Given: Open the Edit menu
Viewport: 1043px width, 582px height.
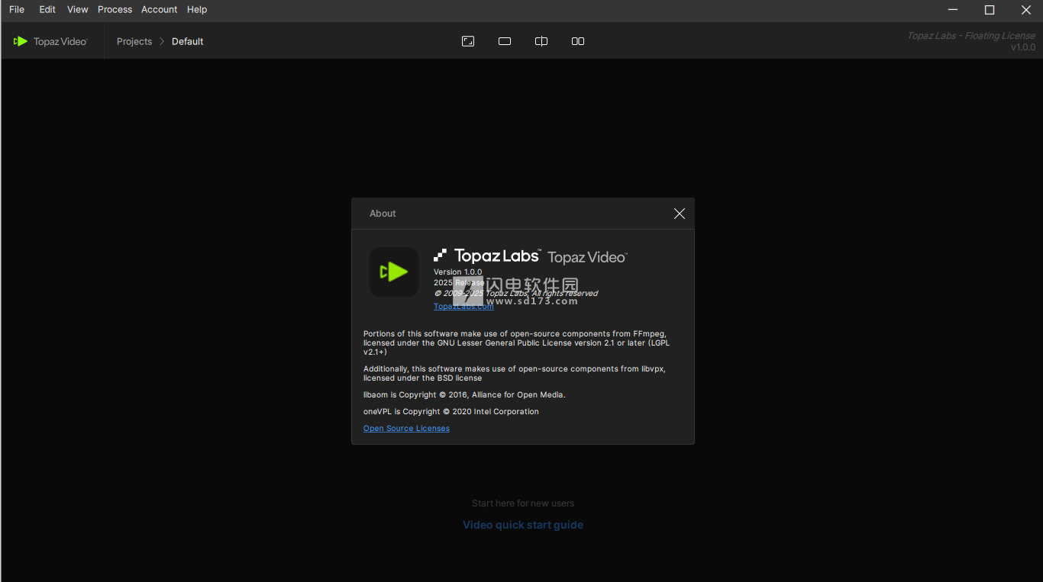Looking at the screenshot, I should coord(47,9).
